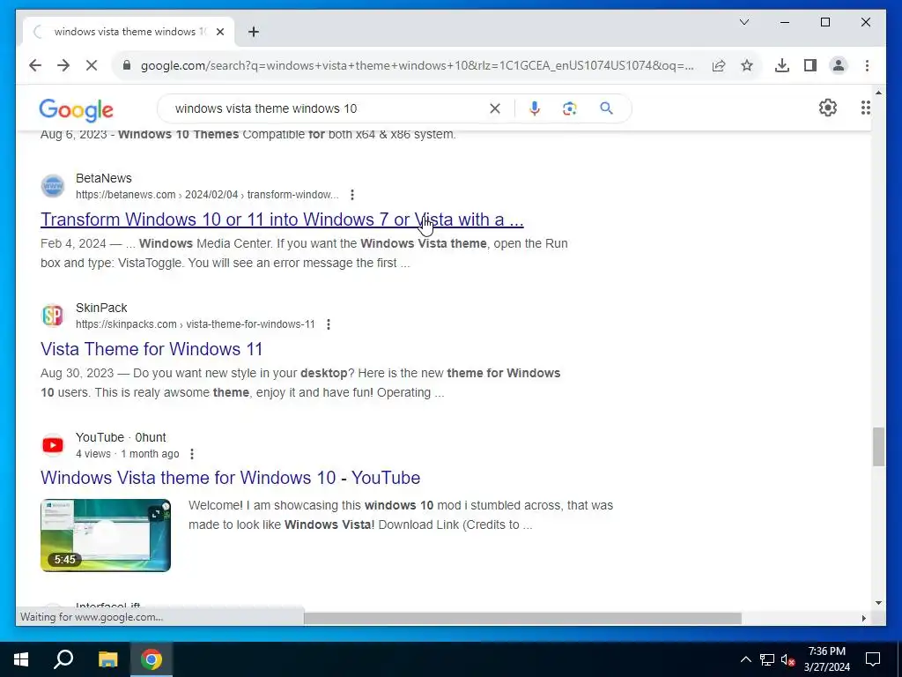Click the scroll right arrow
Viewport: 902px width, 677px height.
click(x=863, y=618)
